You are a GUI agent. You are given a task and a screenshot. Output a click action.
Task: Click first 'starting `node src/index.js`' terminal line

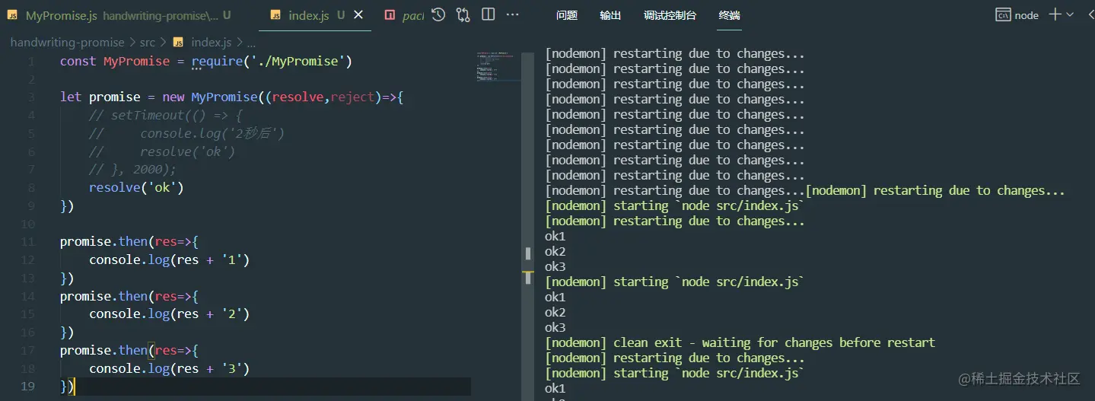point(675,205)
